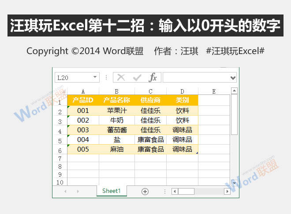
Task: Open the Name Box dropdown arrow
Action: click(x=95, y=77)
